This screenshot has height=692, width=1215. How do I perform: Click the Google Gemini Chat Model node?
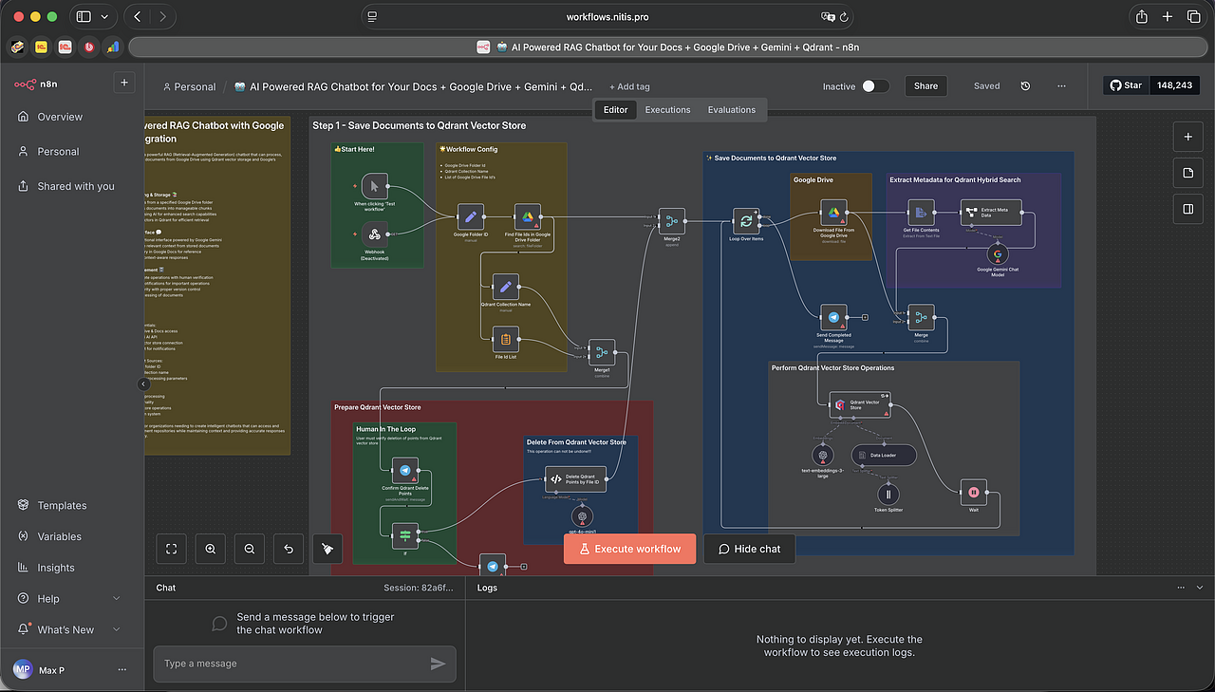[997, 253]
